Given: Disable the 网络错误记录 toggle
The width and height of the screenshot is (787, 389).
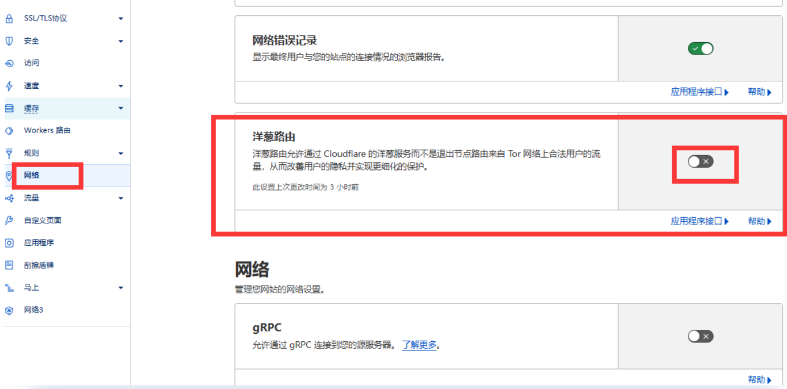Looking at the screenshot, I should coord(701,49).
